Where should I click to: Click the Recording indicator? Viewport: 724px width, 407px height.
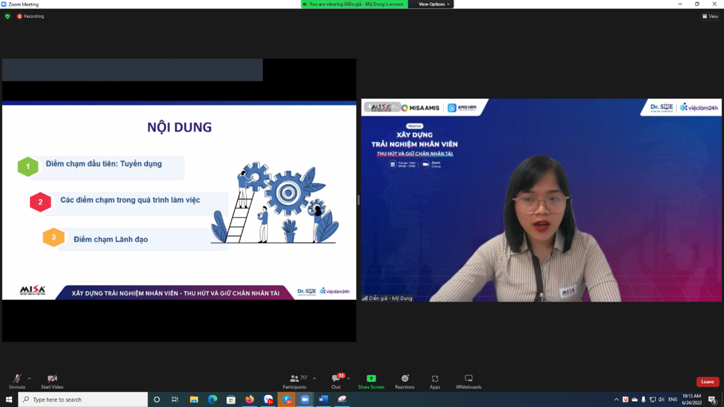pyautogui.click(x=30, y=16)
